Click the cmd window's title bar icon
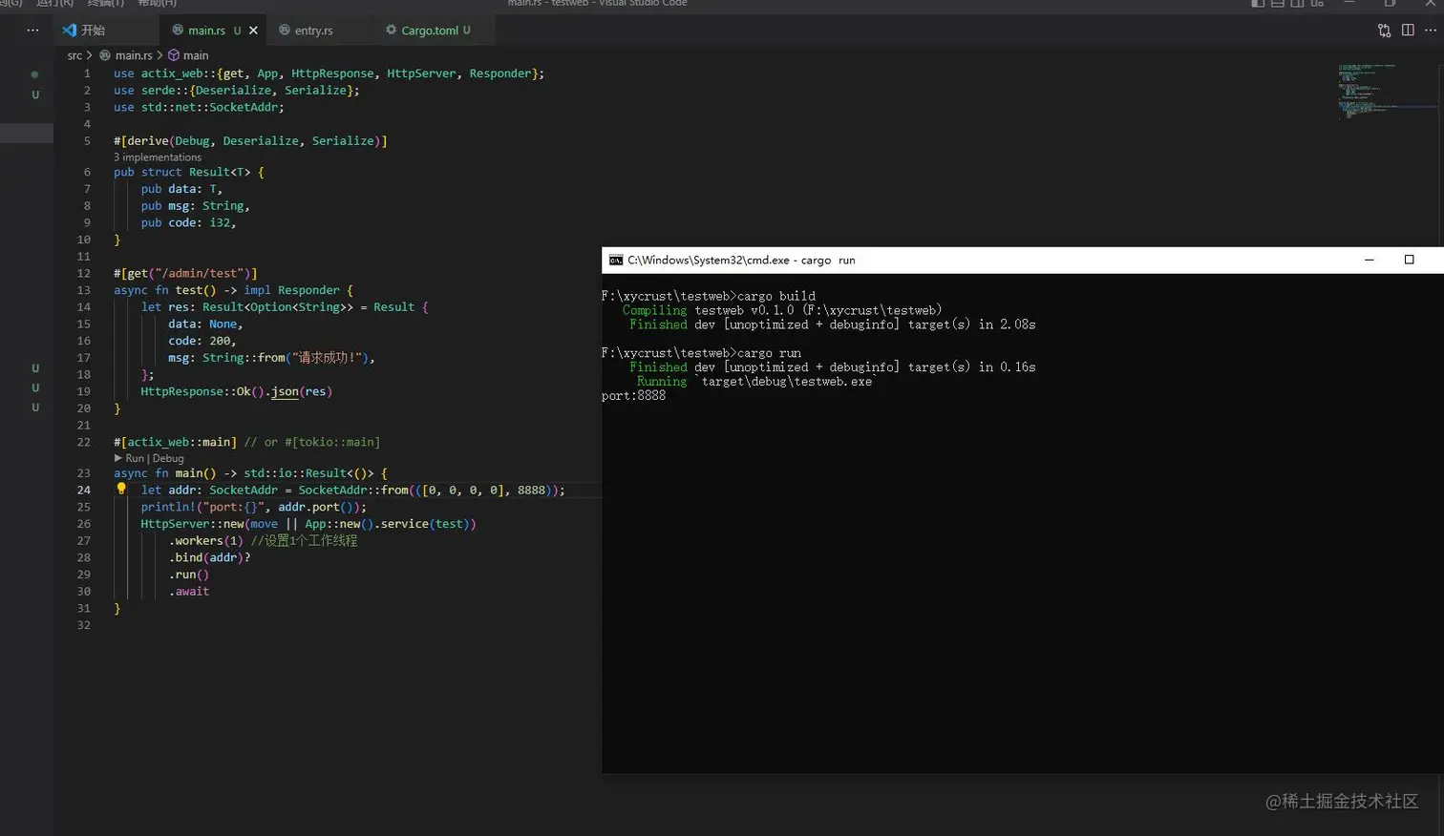 click(x=616, y=260)
